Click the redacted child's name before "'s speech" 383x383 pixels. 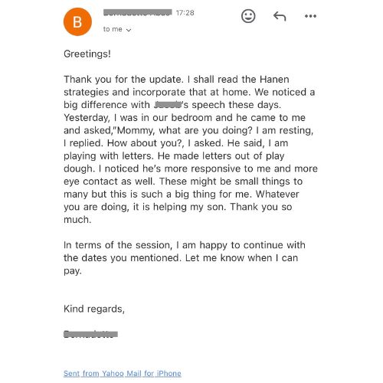tap(168, 105)
